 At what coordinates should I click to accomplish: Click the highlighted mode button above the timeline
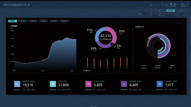[x=170, y=10]
